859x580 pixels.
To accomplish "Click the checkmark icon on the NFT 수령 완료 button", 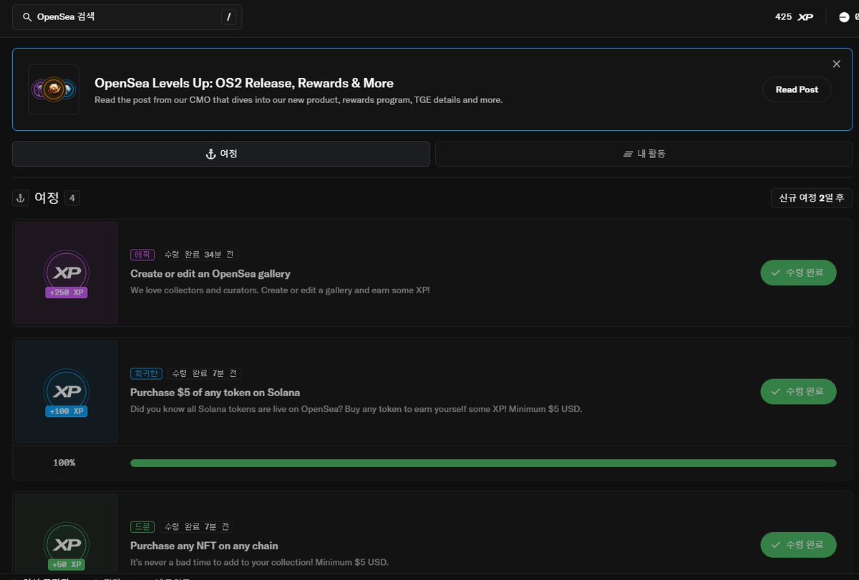I will click(x=776, y=544).
